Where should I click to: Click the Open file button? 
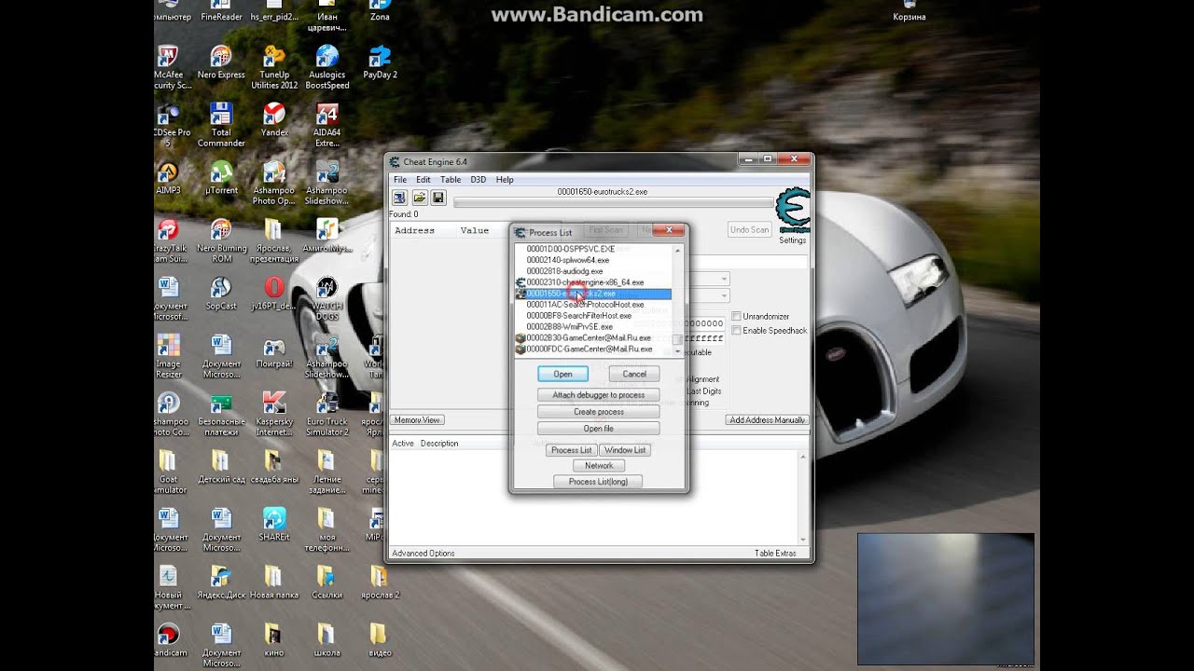tap(599, 429)
